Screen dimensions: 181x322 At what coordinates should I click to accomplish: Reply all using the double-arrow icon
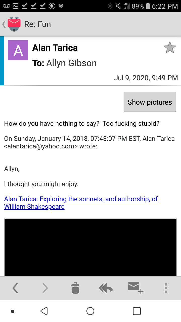(106, 288)
